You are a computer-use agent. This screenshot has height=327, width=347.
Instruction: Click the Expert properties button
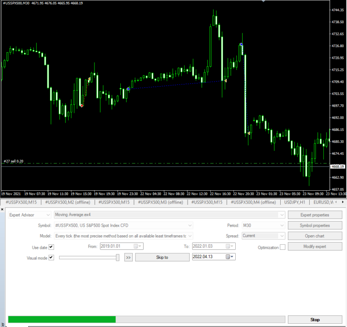(x=315, y=215)
